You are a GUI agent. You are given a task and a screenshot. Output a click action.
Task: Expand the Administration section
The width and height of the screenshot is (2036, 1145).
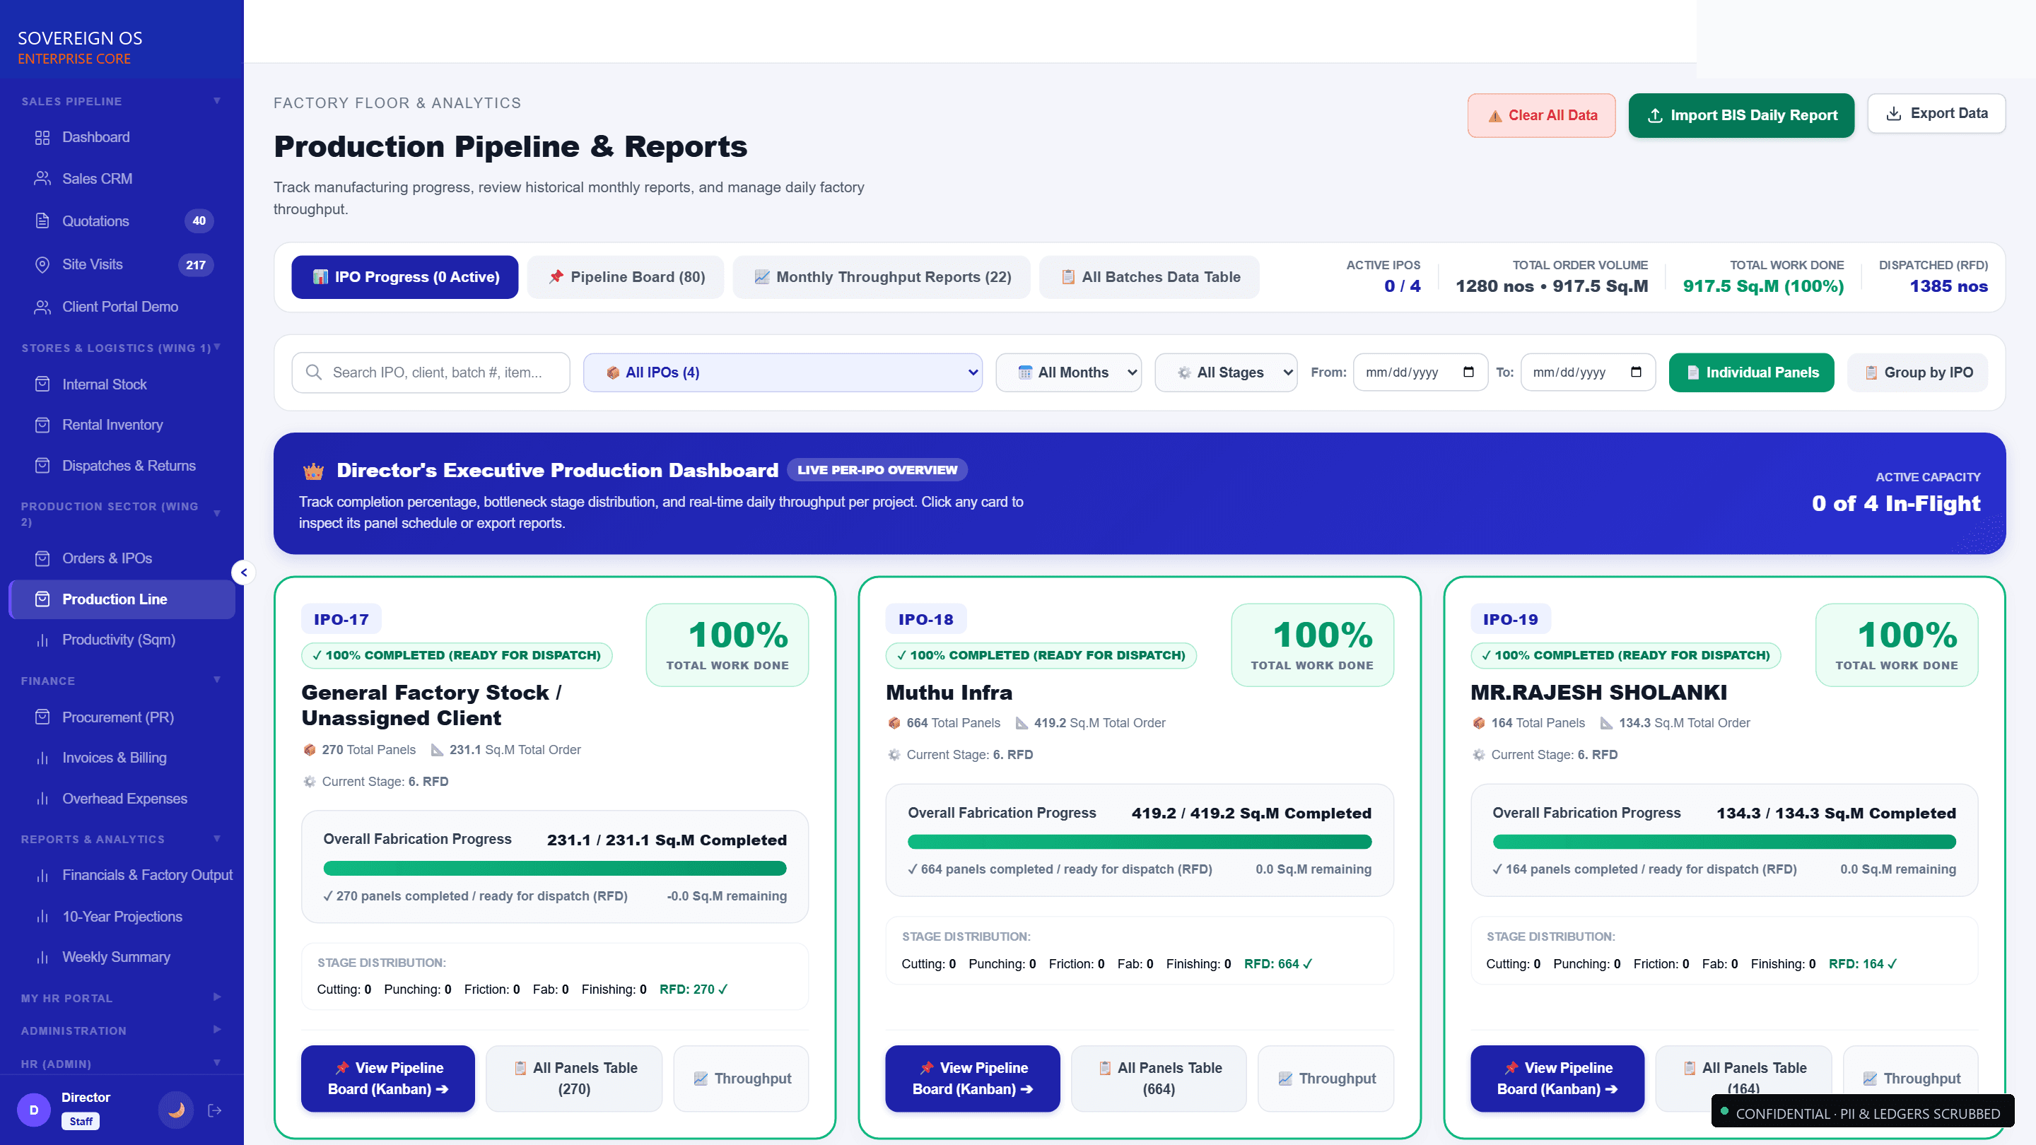[122, 1030]
